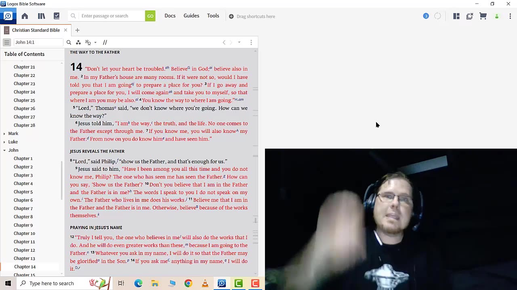Viewport: 517px width, 290px height.
Task: Open the Layouts icon
Action: coord(456,16)
